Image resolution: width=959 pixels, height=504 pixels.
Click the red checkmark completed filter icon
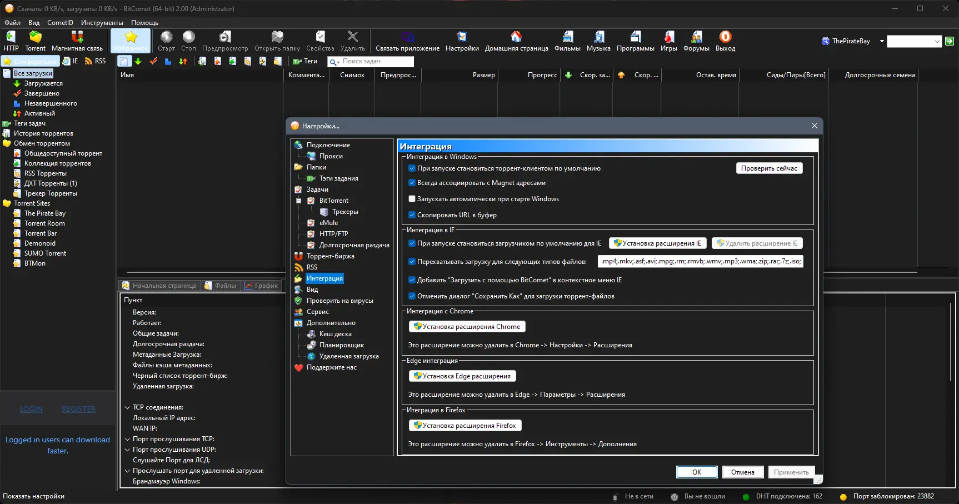point(153,61)
